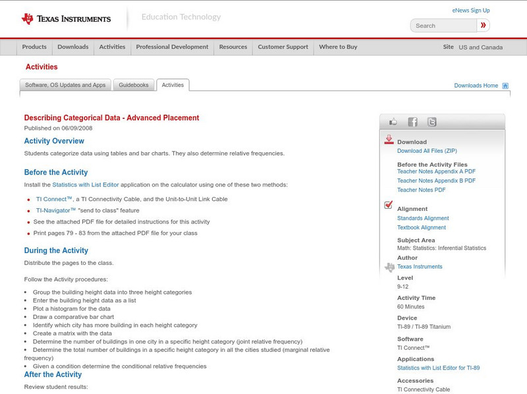The image size is (527, 394).
Task: Open the Products navigation menu
Action: click(x=34, y=47)
